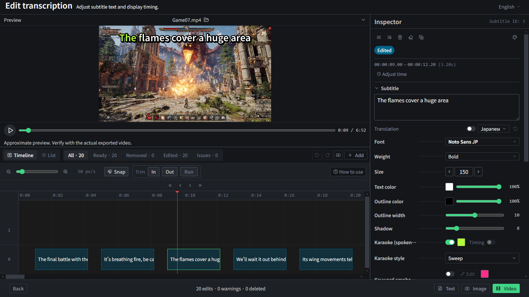Collapse the Subtitle section
The width and height of the screenshot is (529, 297).
pos(377,88)
